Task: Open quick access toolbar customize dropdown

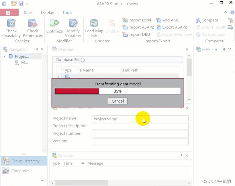Action: (27, 4)
